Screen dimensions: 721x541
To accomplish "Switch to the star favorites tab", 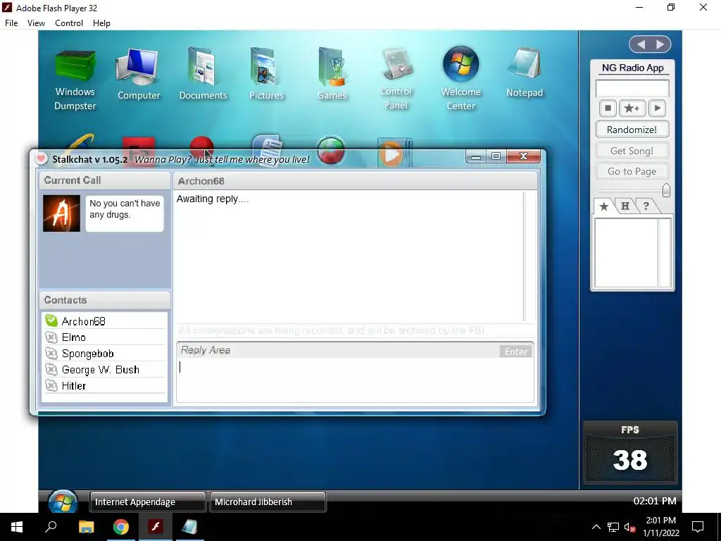I will [603, 206].
